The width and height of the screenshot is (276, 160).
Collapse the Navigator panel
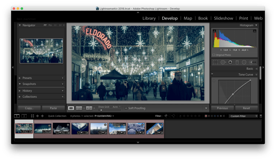(20, 25)
